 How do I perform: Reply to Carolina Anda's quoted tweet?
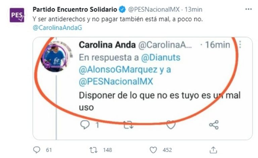(x=85, y=125)
